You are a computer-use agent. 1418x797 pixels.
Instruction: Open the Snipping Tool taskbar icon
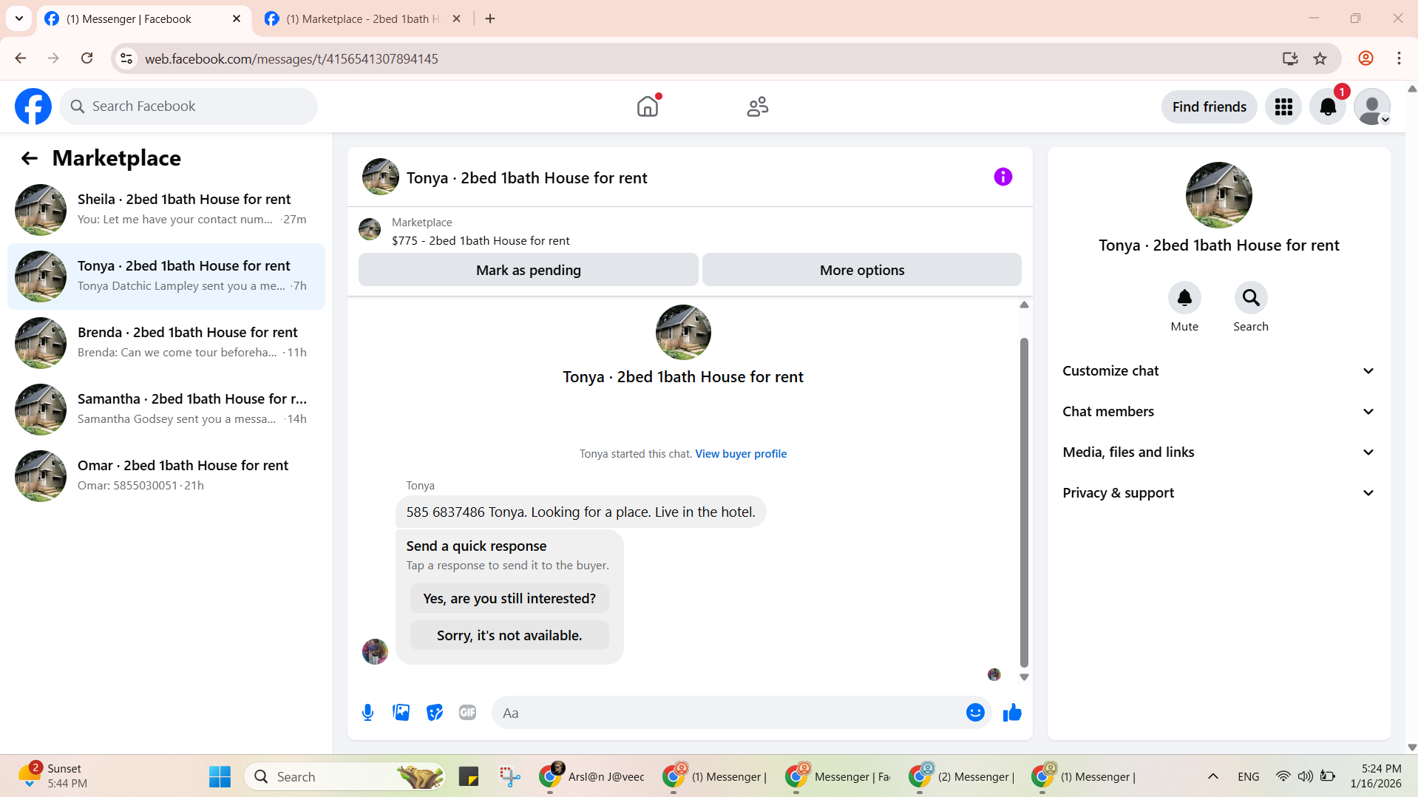tap(510, 777)
